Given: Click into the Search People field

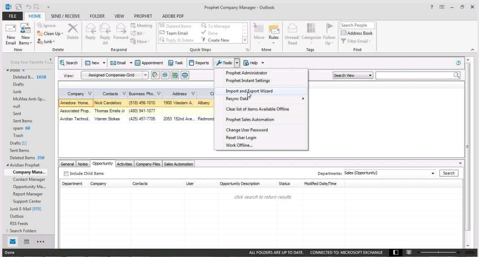Looking at the screenshot, I should (x=357, y=25).
